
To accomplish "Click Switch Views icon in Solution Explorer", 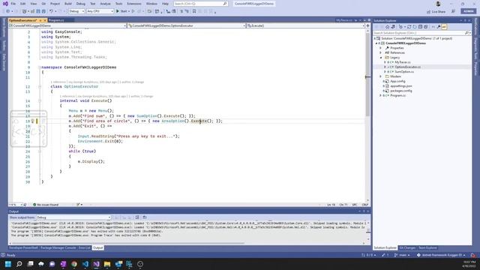I will click(x=393, y=27).
